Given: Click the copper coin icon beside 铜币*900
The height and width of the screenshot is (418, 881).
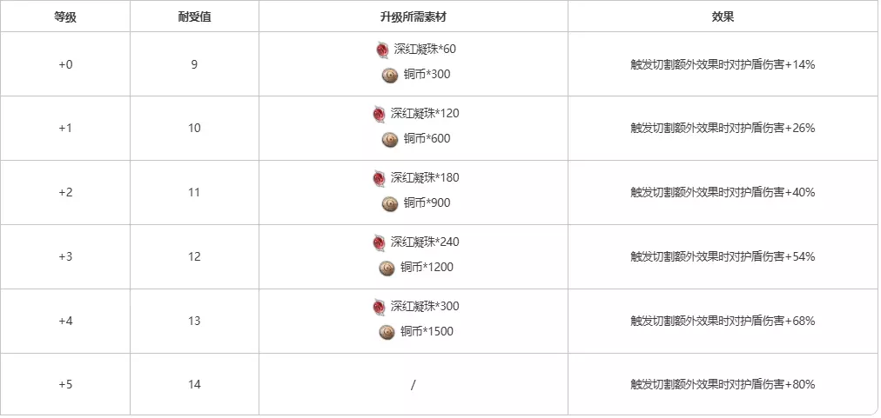Looking at the screenshot, I should [389, 203].
